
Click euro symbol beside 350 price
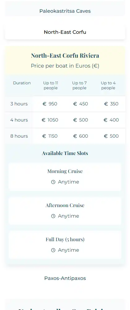pos(106,104)
